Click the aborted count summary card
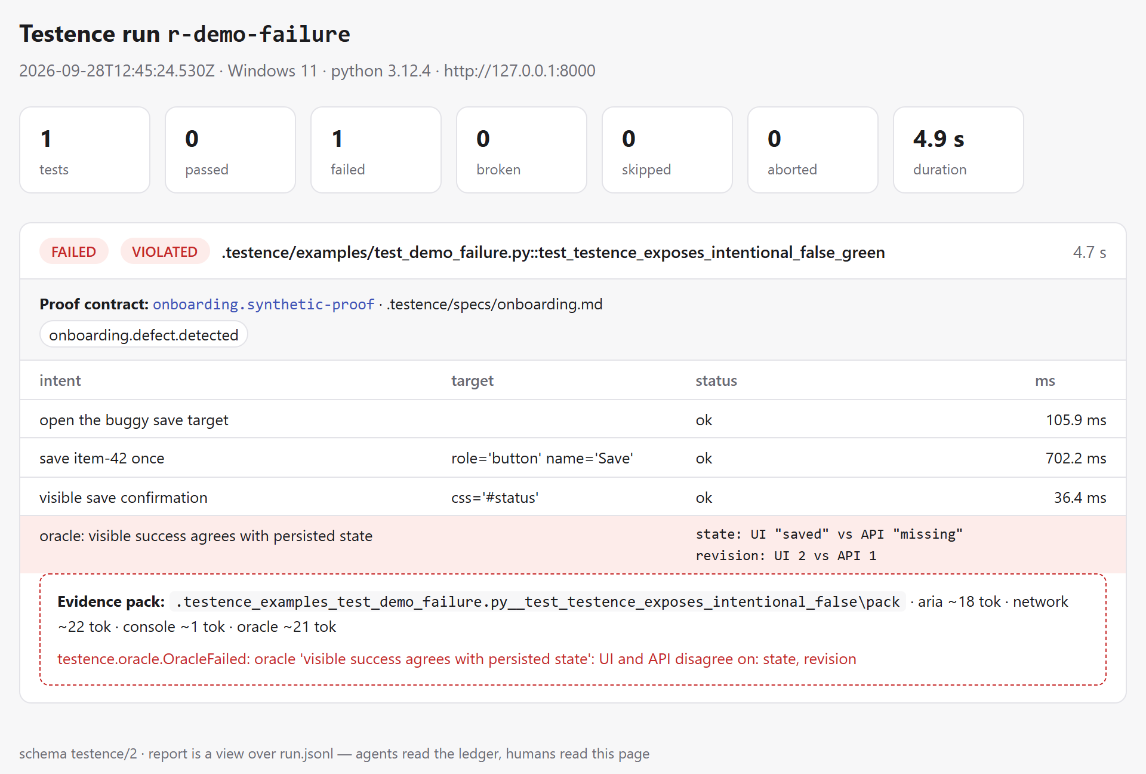This screenshot has width=1146, height=774. (x=813, y=150)
